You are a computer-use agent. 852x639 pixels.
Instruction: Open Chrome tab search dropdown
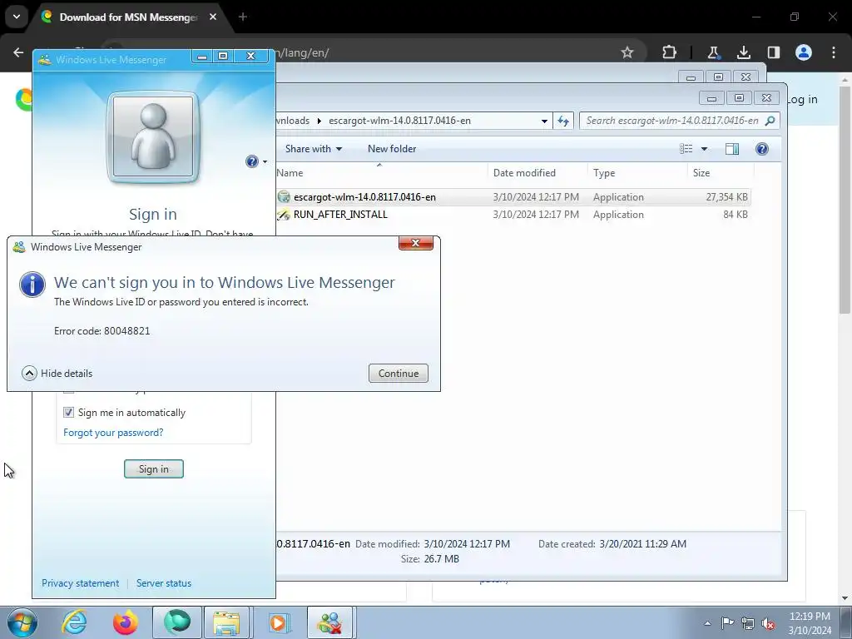pos(17,17)
